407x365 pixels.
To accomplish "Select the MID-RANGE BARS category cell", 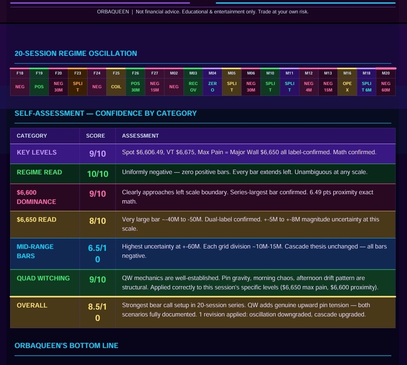I will (x=45, y=254).
